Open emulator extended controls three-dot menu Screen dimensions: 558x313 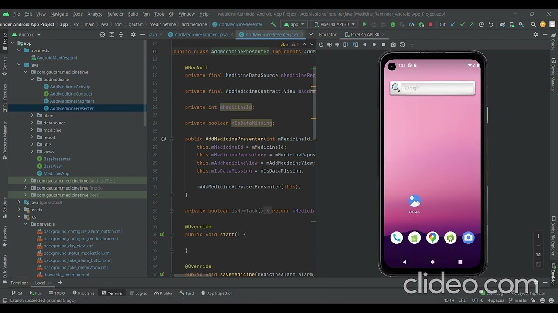click(x=412, y=44)
